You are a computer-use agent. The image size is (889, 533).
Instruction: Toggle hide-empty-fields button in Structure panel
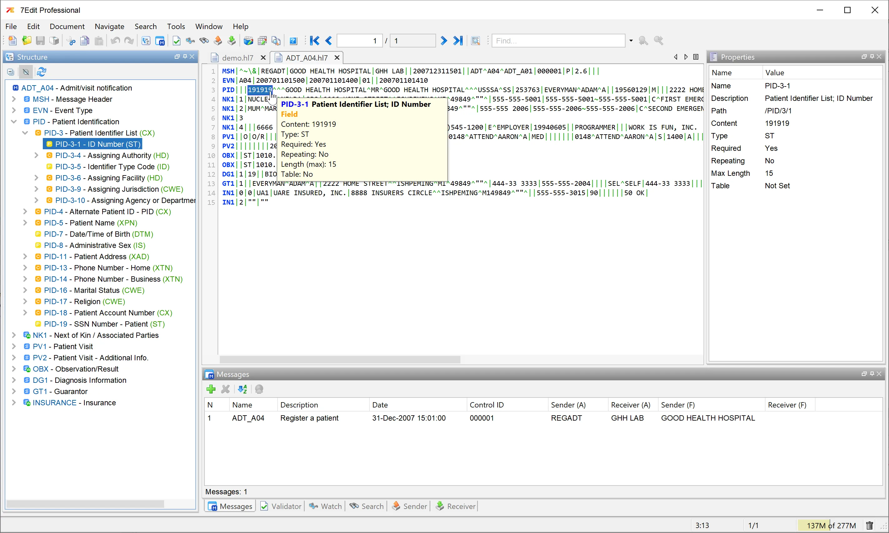click(x=26, y=72)
